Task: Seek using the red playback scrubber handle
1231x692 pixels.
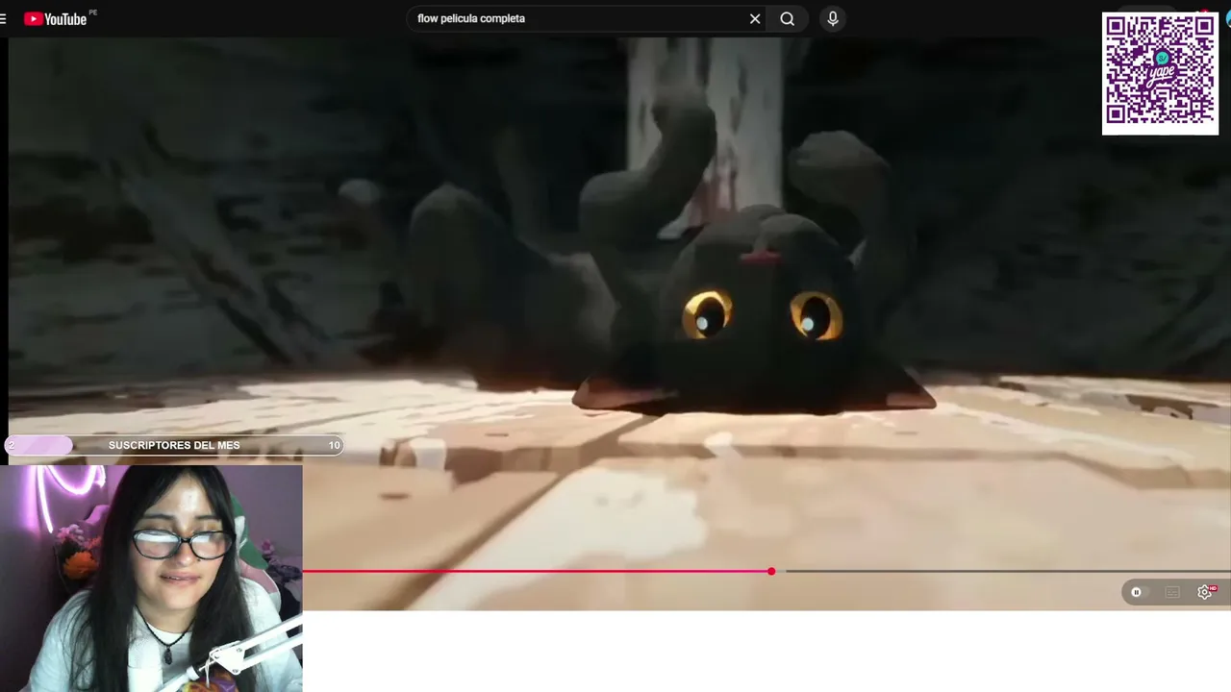Action: (771, 571)
